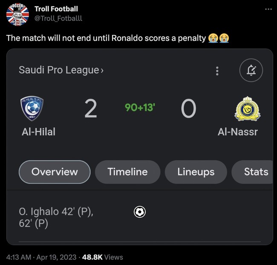
Task: Click the Al-Nassr club crest
Action: coord(247,109)
